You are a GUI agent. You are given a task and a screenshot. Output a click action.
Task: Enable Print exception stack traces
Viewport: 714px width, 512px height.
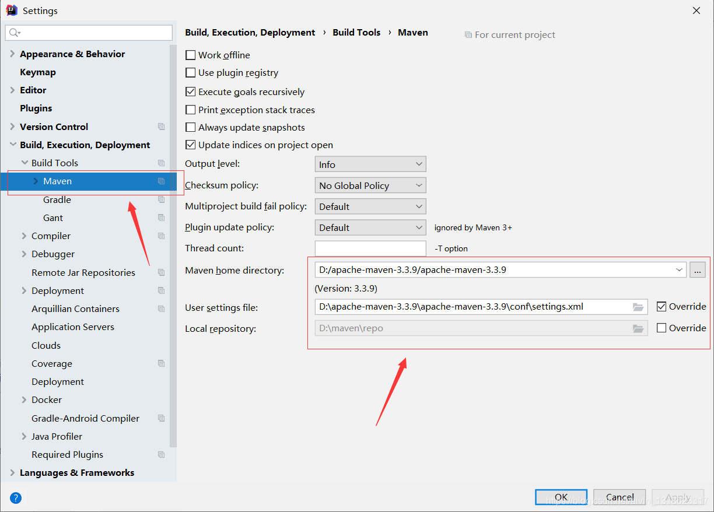coord(190,110)
